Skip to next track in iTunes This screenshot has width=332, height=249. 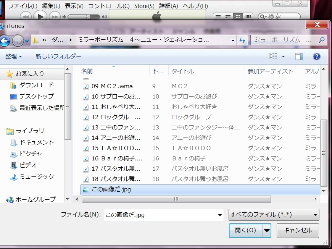[55, 16]
